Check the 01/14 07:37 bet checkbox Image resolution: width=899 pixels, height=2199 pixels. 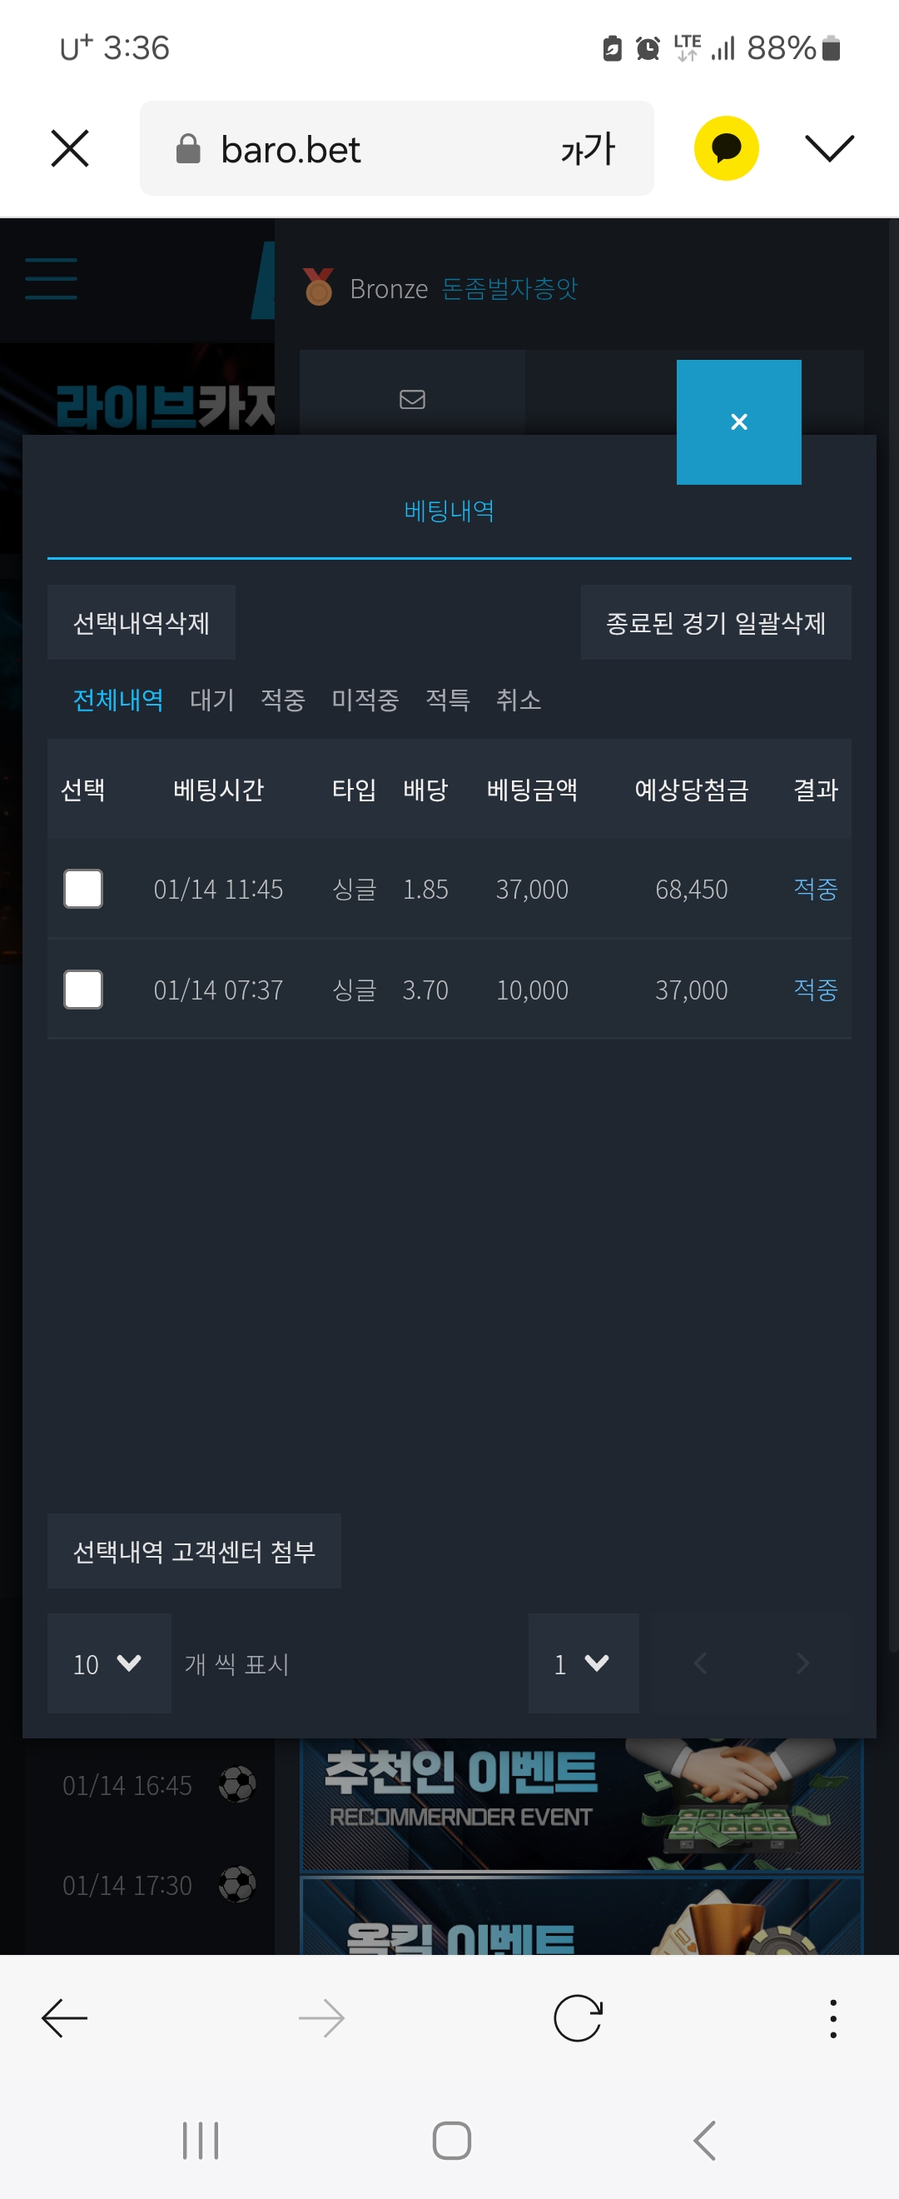83,990
